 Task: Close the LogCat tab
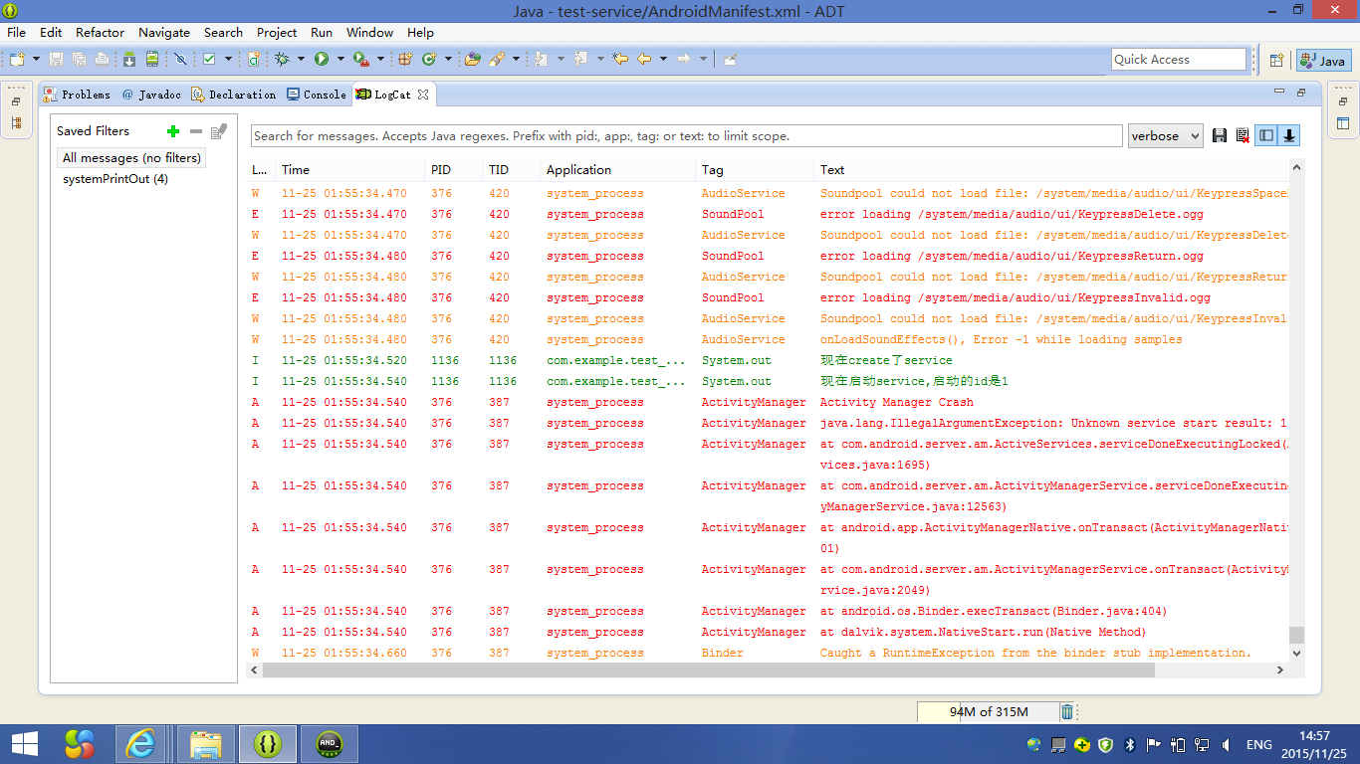pos(423,95)
